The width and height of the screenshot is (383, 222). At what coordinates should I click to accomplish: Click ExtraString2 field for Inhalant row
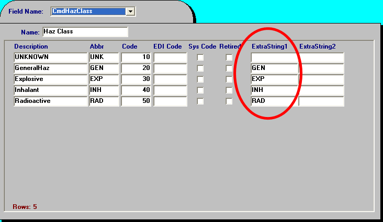(321, 90)
